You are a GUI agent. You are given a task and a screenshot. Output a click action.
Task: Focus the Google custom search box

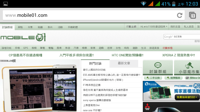(182, 37)
